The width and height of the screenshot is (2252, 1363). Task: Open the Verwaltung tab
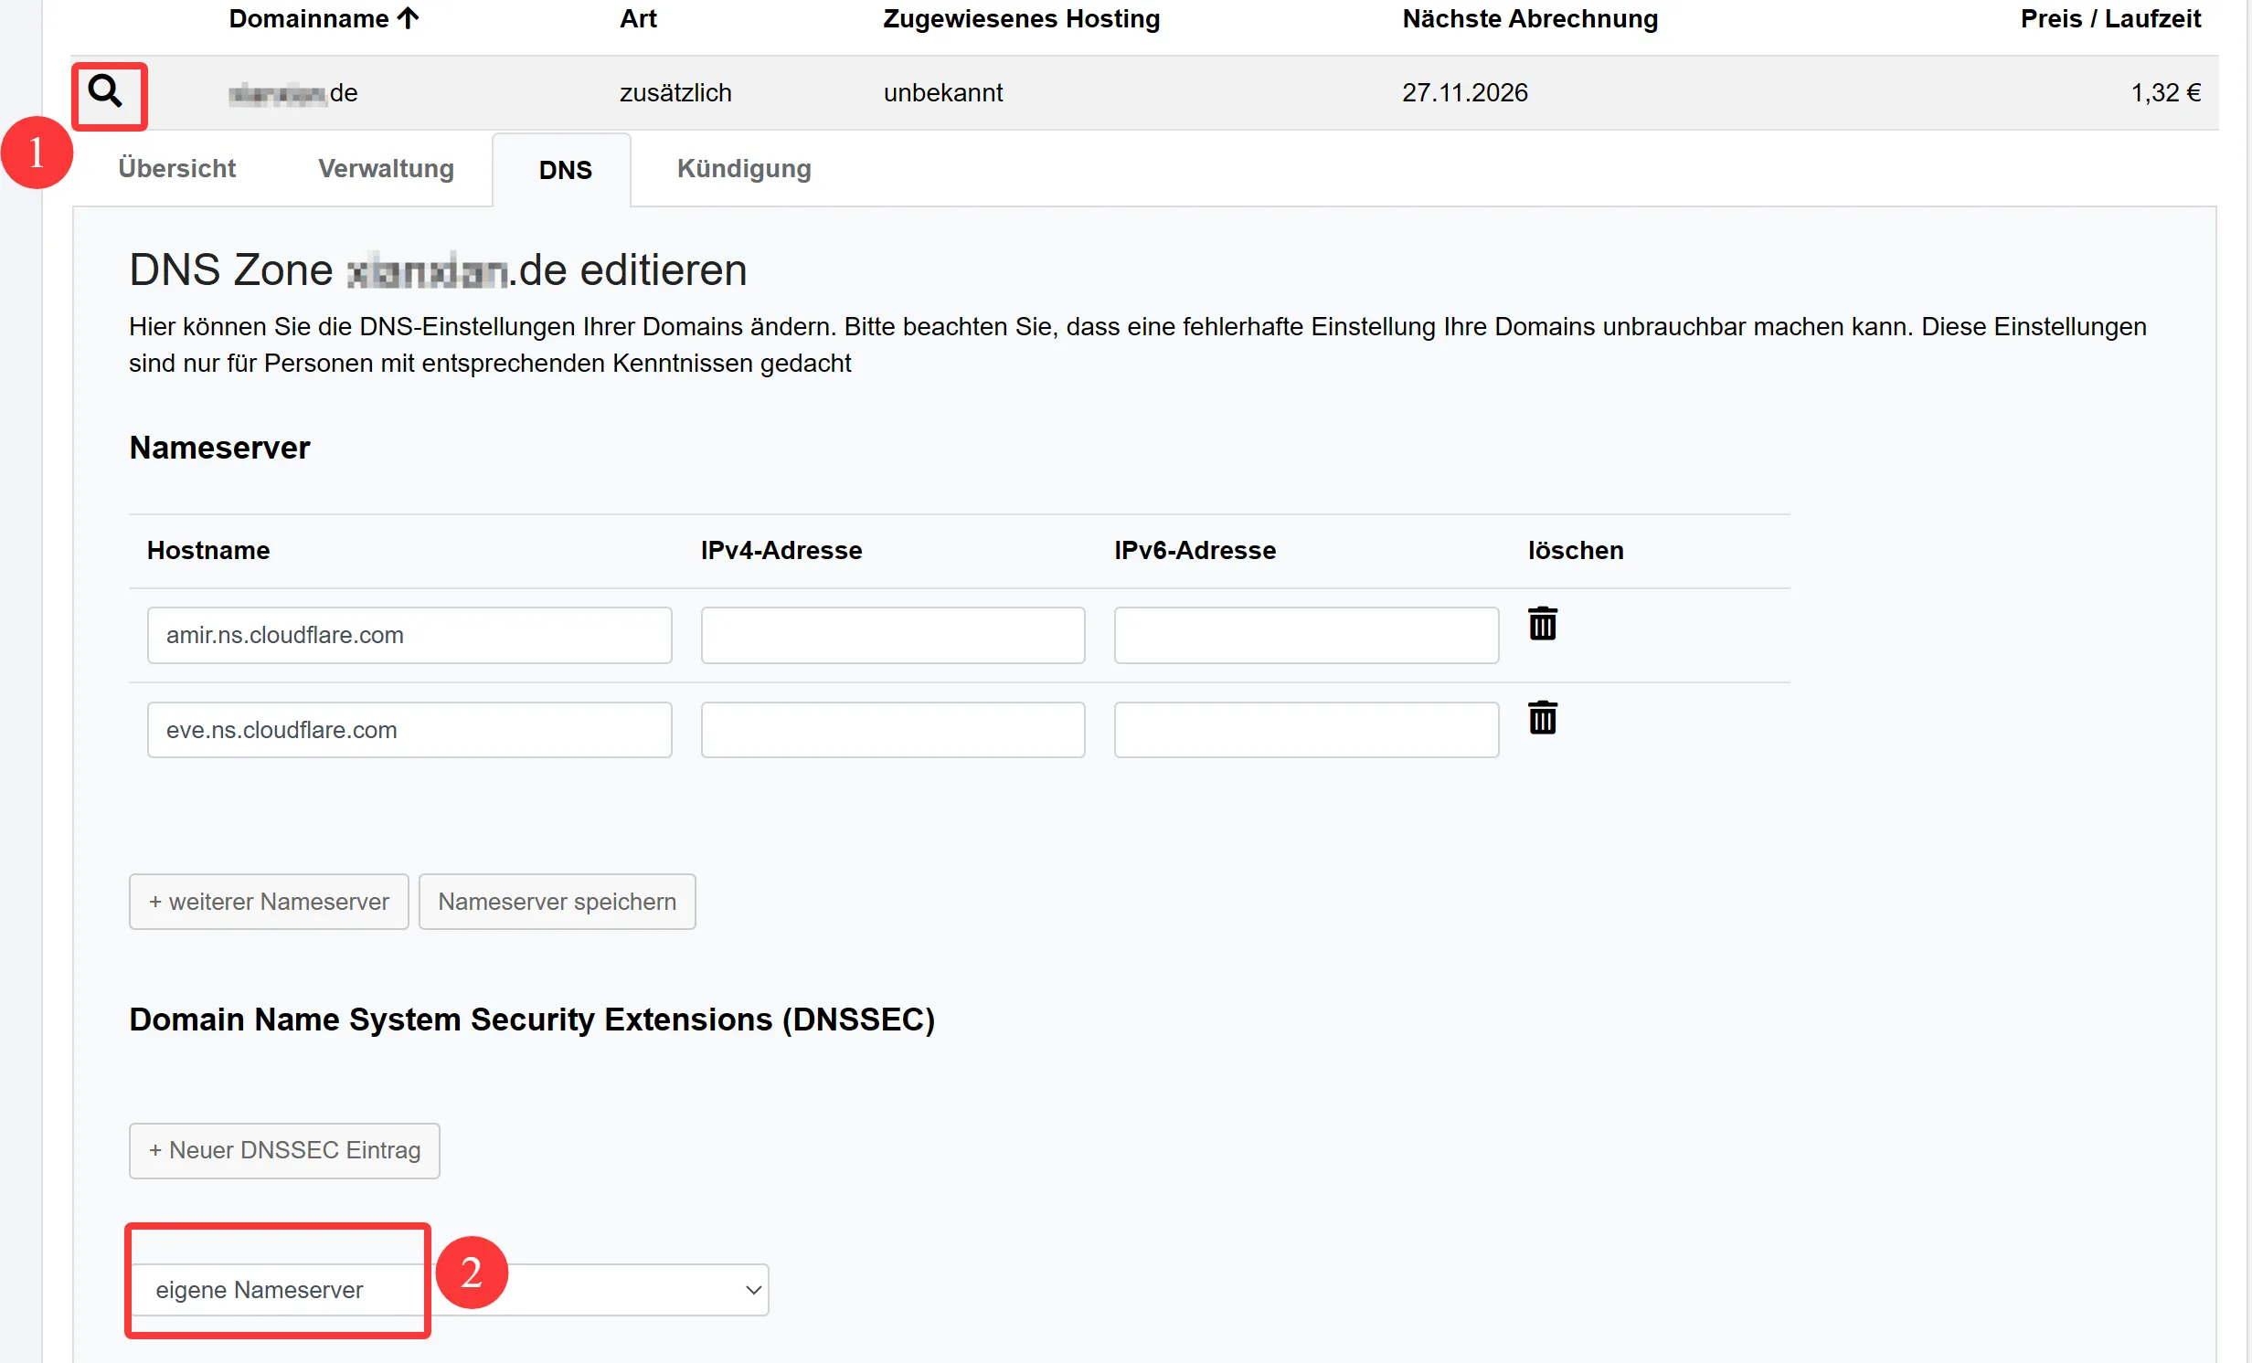(386, 169)
